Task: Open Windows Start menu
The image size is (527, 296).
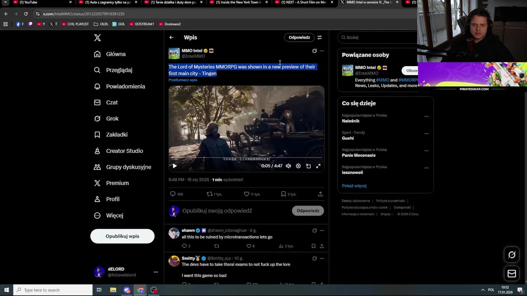Action: [x=6, y=290]
